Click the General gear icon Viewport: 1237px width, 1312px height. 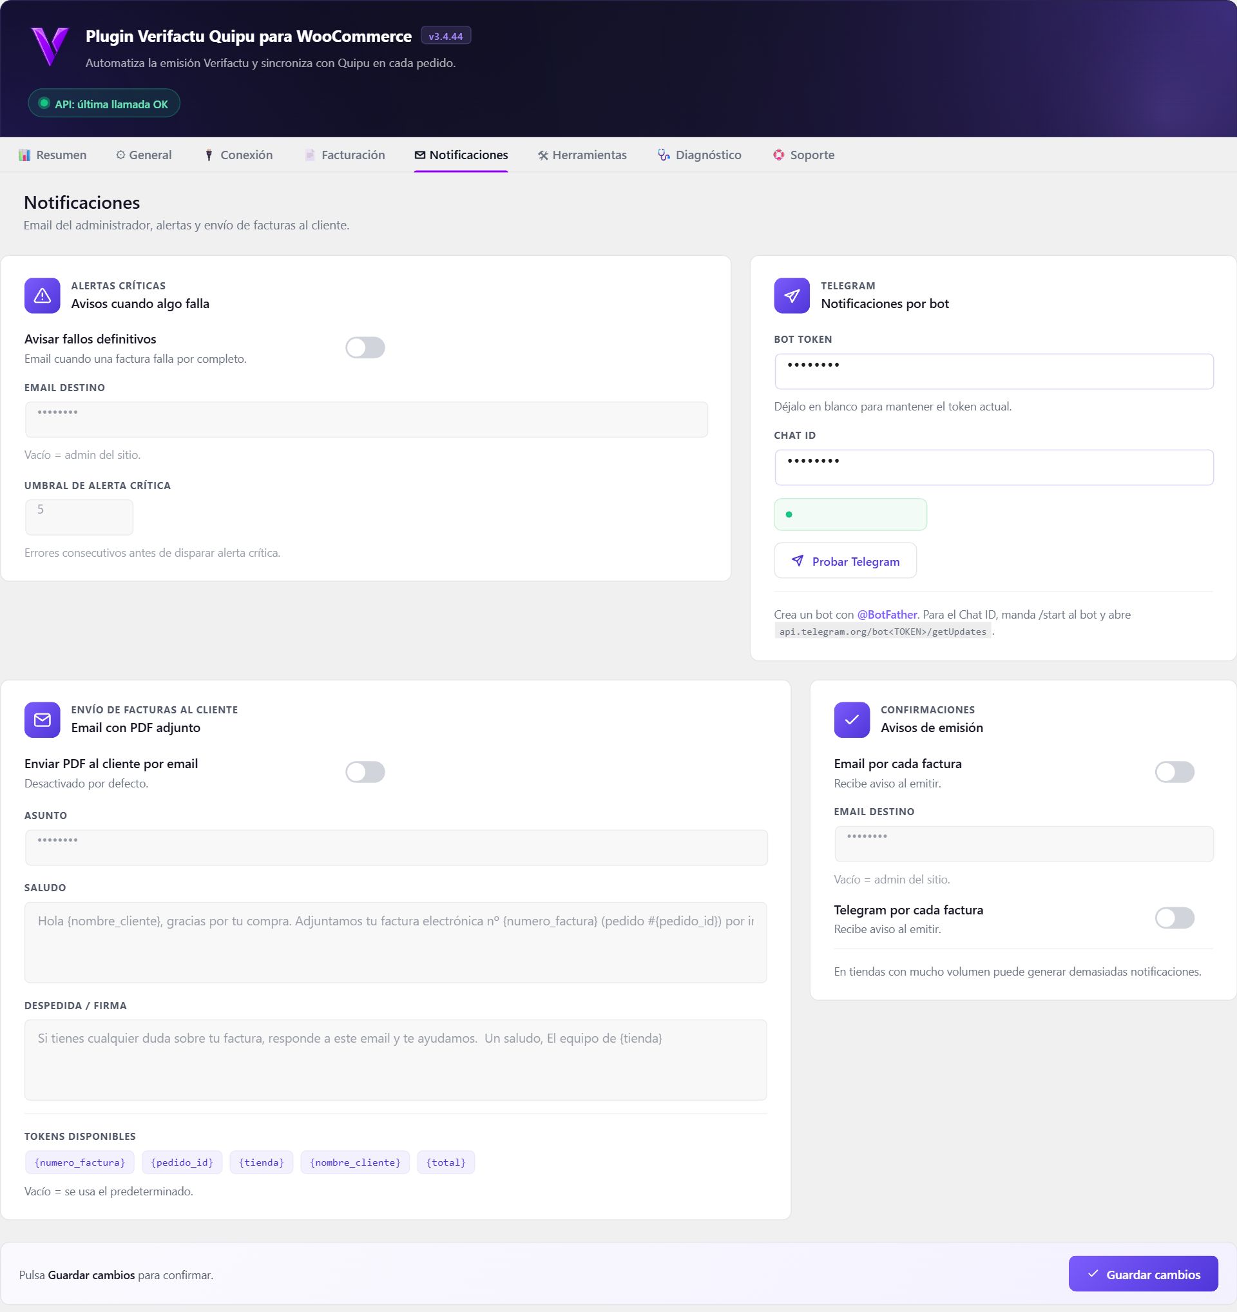[120, 155]
